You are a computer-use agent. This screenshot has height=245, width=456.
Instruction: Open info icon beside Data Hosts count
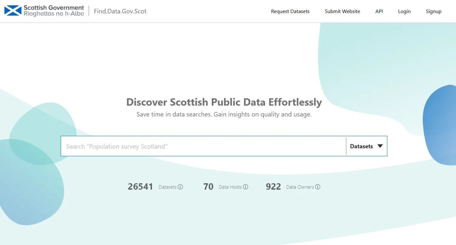(x=245, y=187)
